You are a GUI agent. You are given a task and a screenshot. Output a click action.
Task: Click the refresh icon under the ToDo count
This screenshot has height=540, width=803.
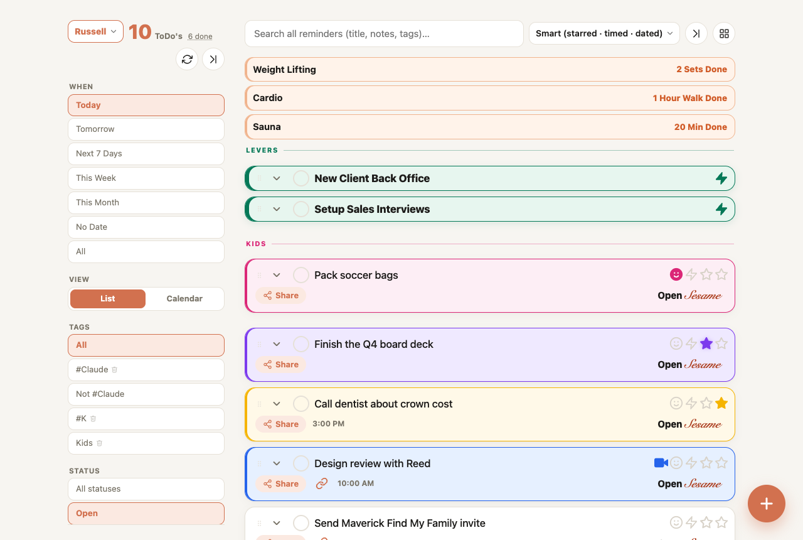coord(187,59)
